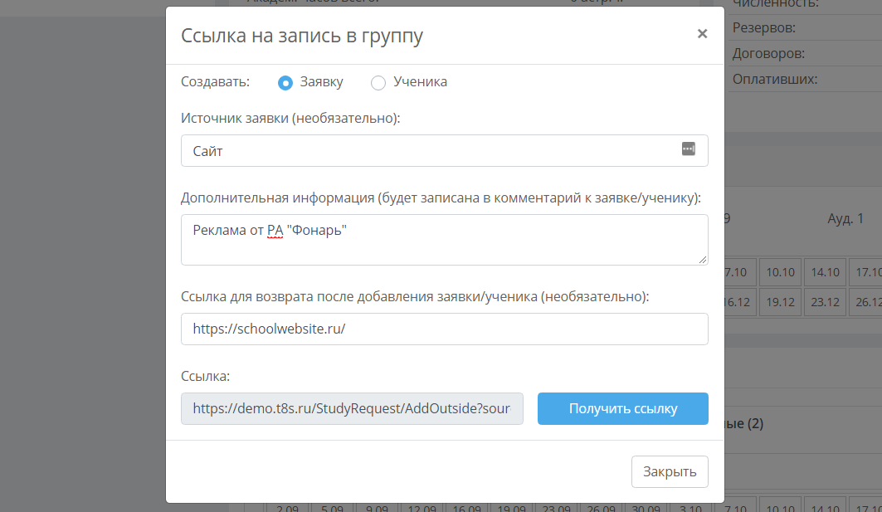Close the dialog with the X icon
This screenshot has width=882, height=512.
point(702,34)
